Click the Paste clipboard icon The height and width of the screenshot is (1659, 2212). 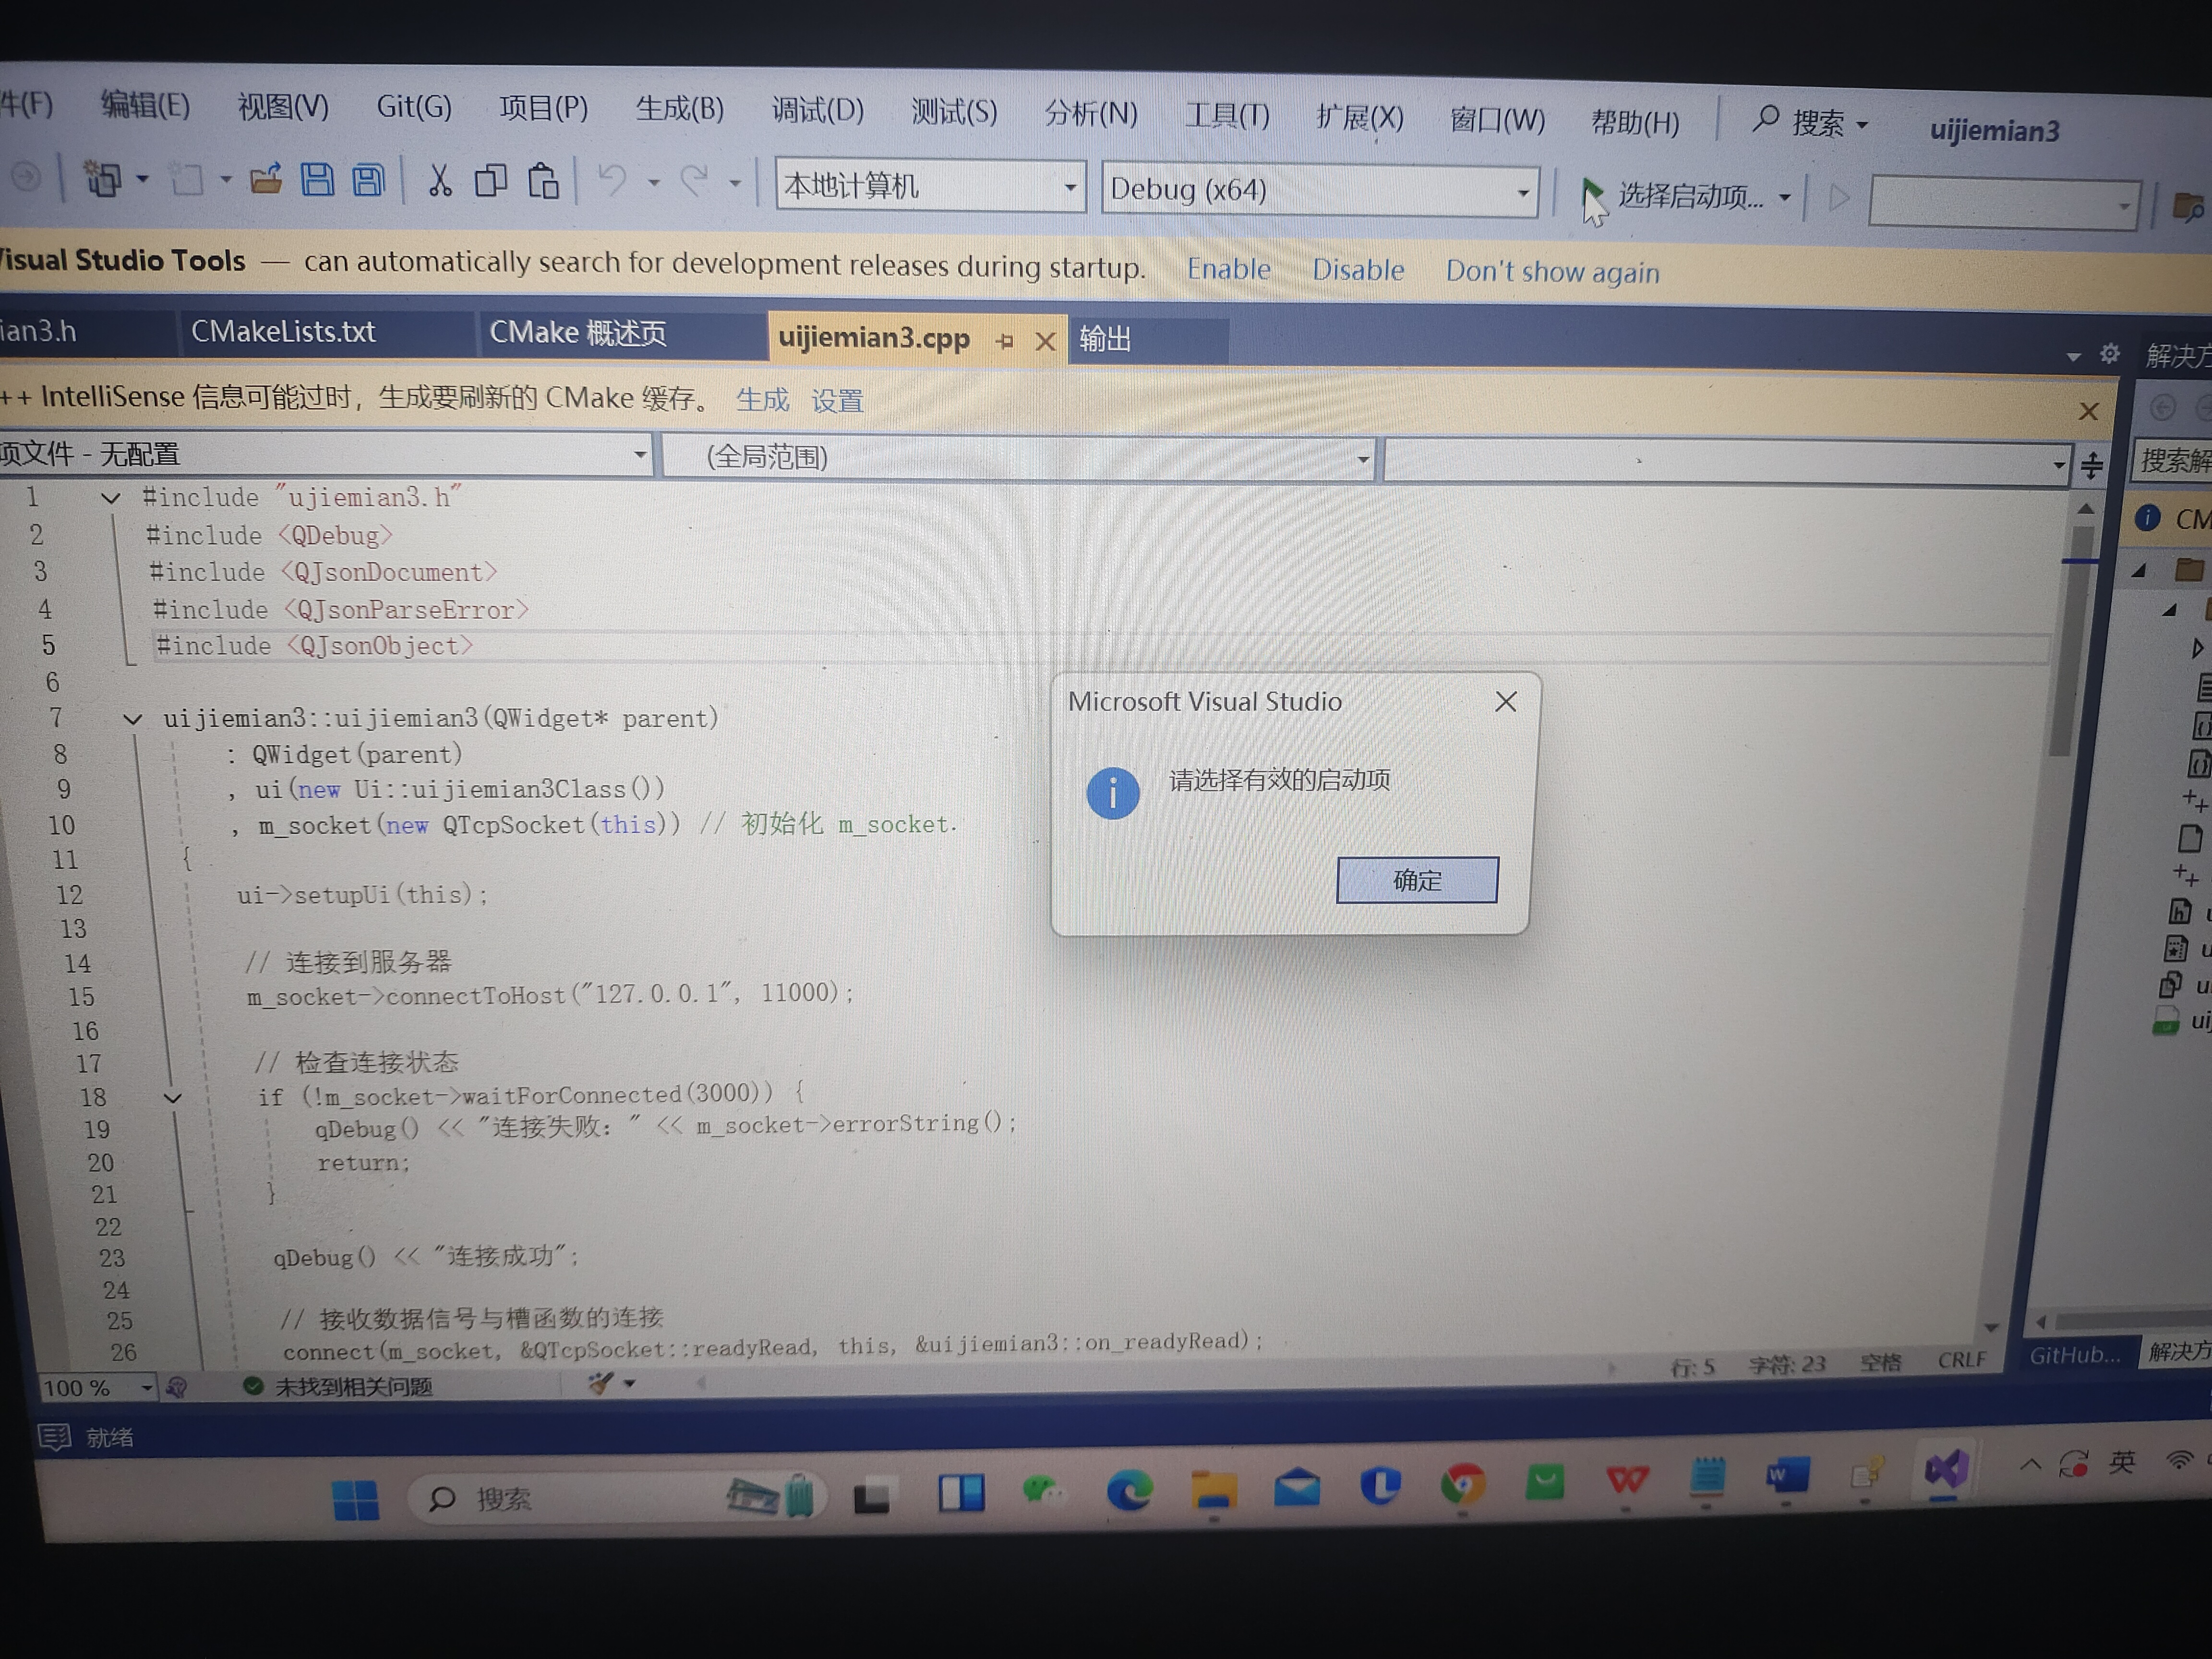point(543,182)
